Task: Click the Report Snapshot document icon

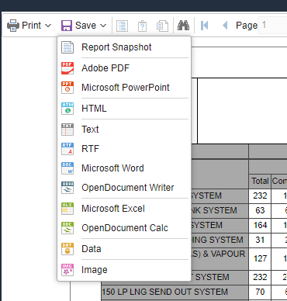Action: (x=67, y=47)
